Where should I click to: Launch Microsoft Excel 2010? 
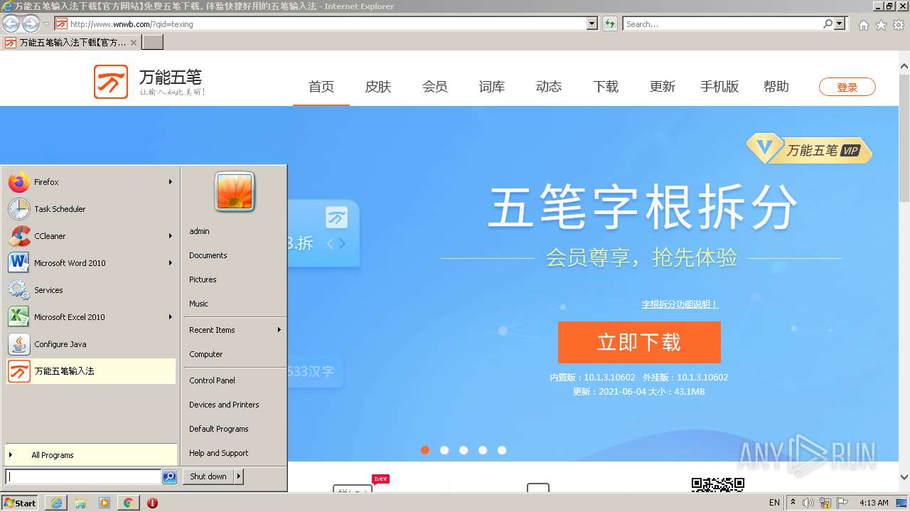click(91, 317)
